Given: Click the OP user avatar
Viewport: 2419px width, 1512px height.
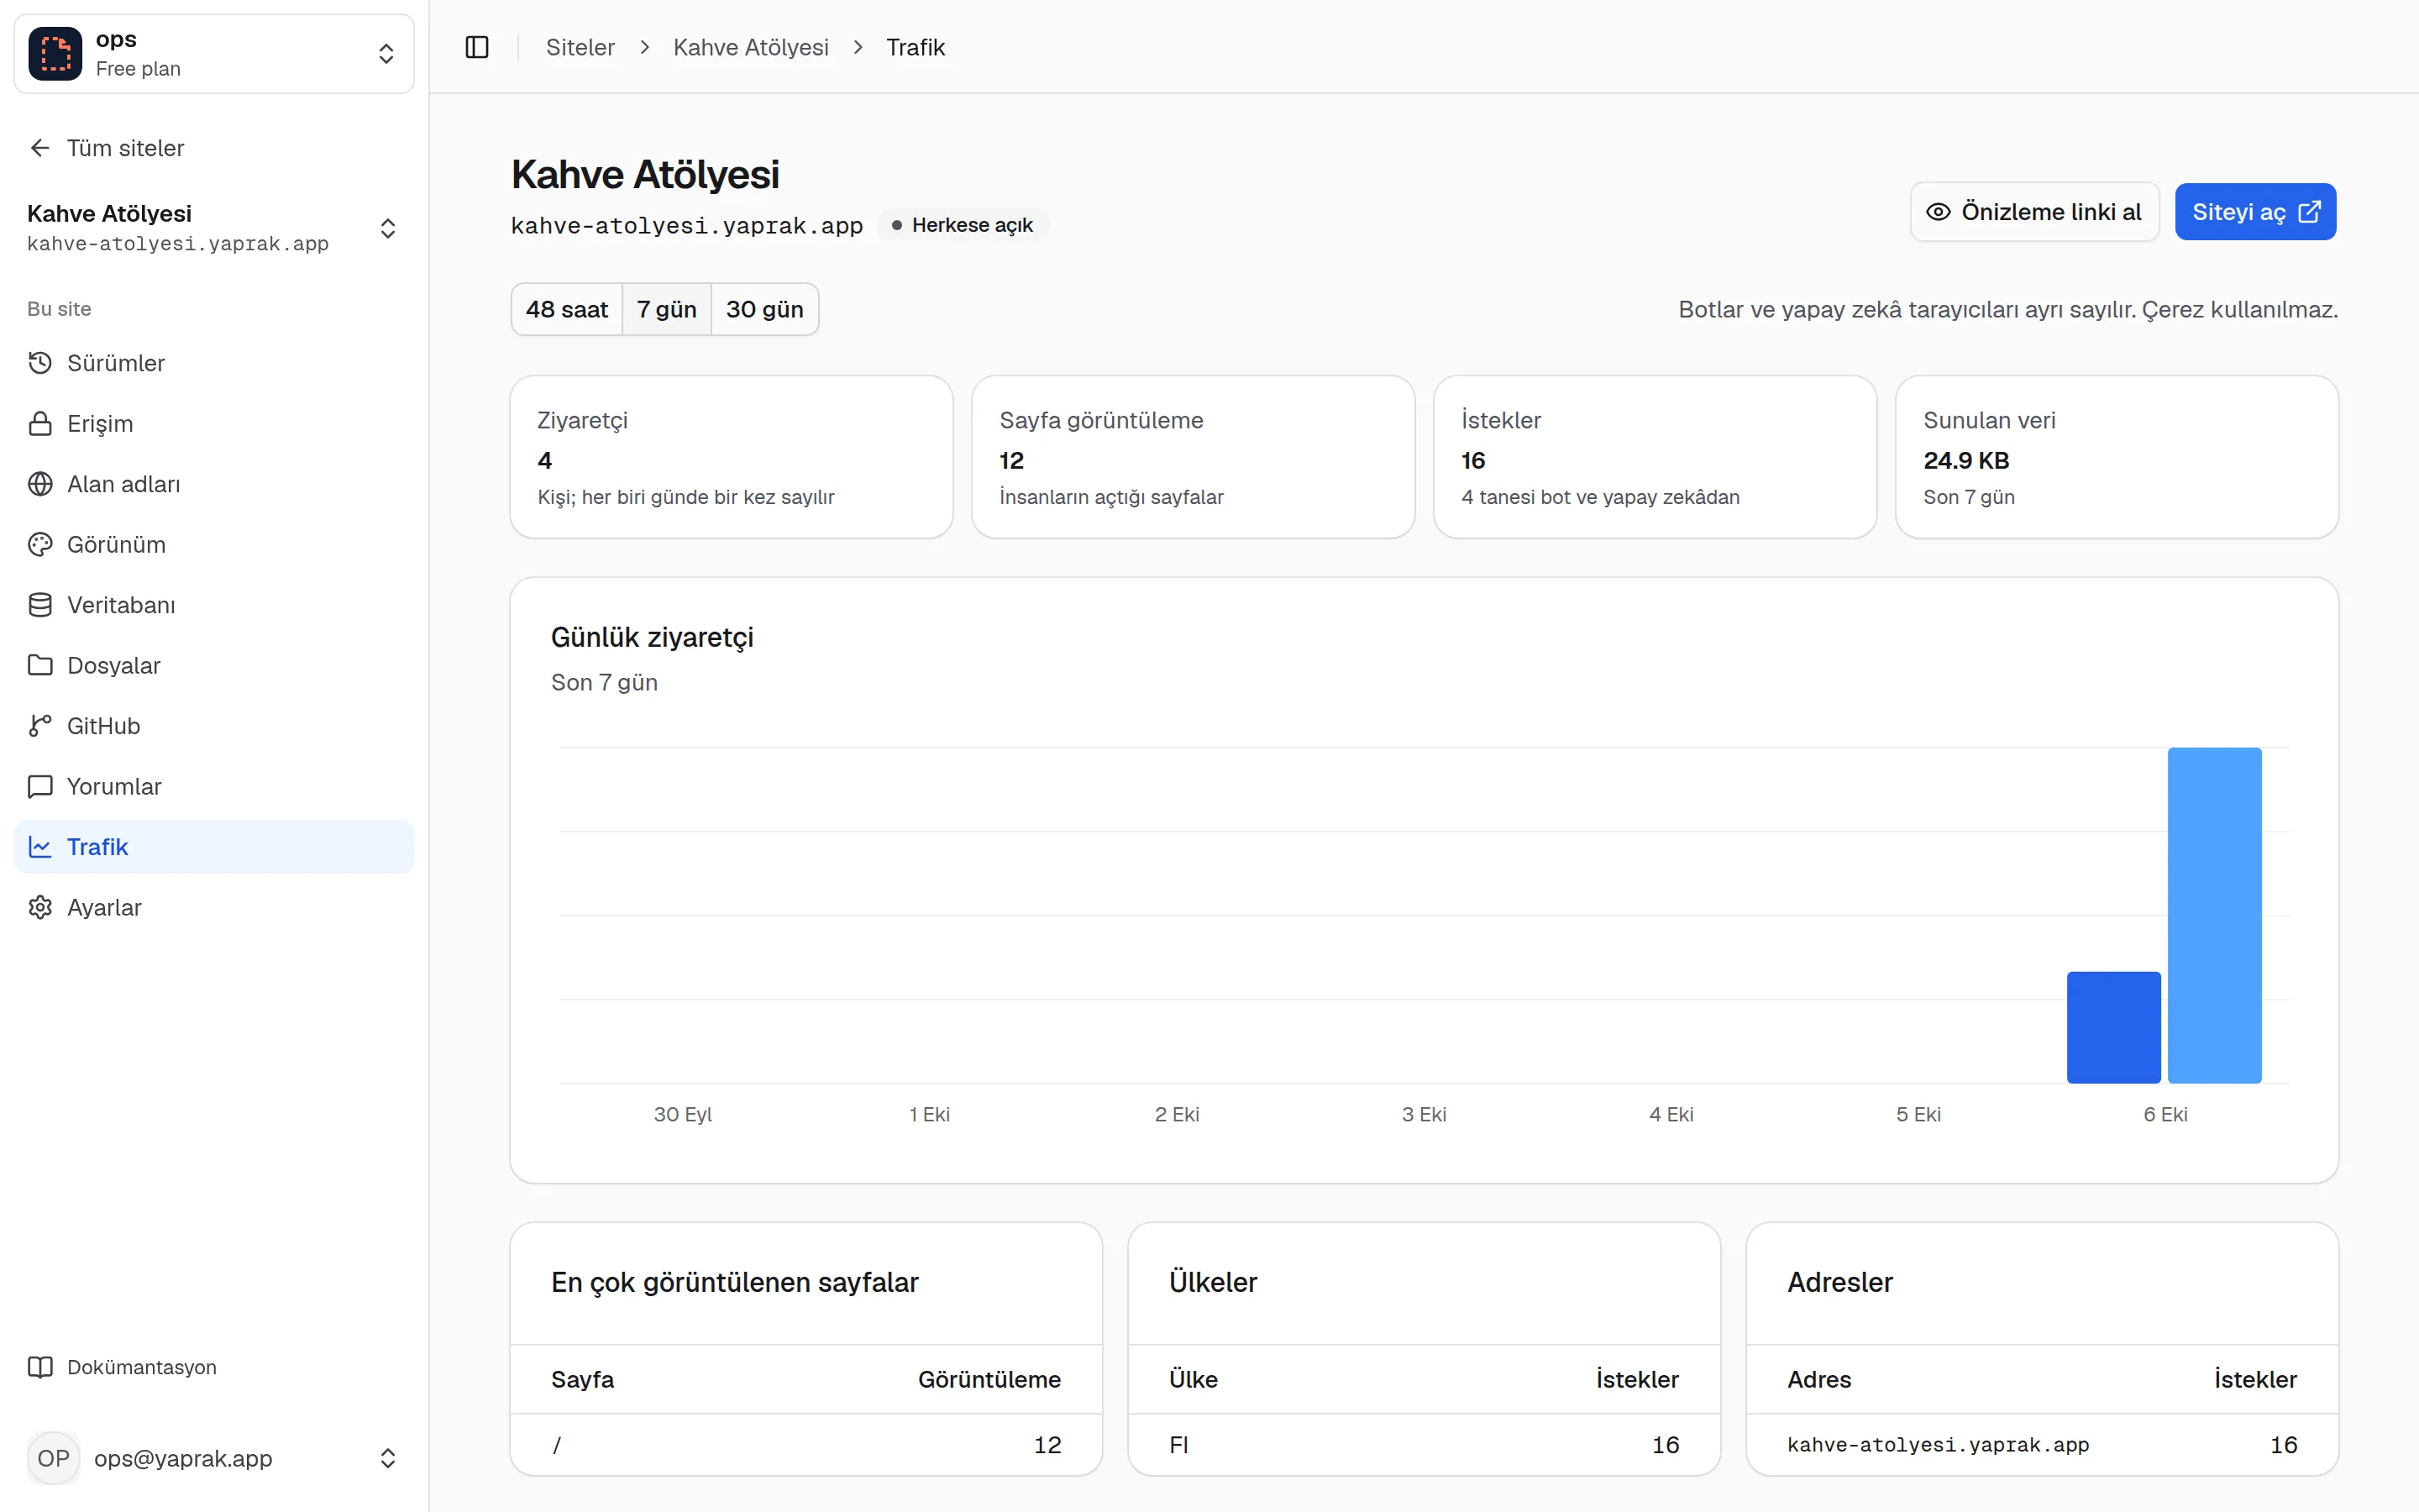Looking at the screenshot, I should coord(53,1458).
